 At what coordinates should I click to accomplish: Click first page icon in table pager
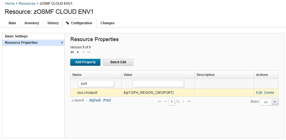(x=159, y=101)
